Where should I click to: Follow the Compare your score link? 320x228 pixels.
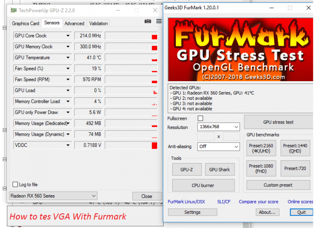click(x=259, y=201)
